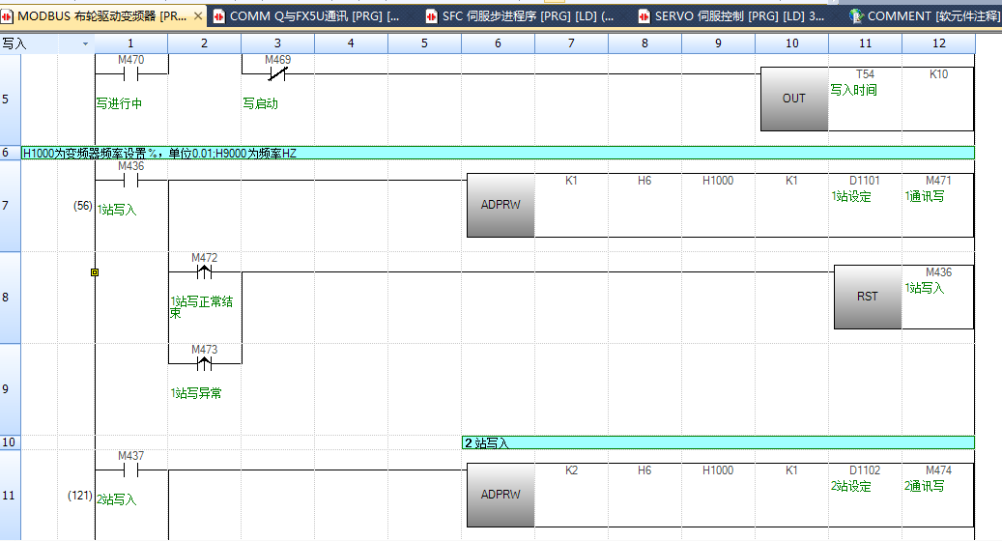Screen dimensions: 1002x541
Task: Click the M436 contact in row 7
Action: coord(130,180)
